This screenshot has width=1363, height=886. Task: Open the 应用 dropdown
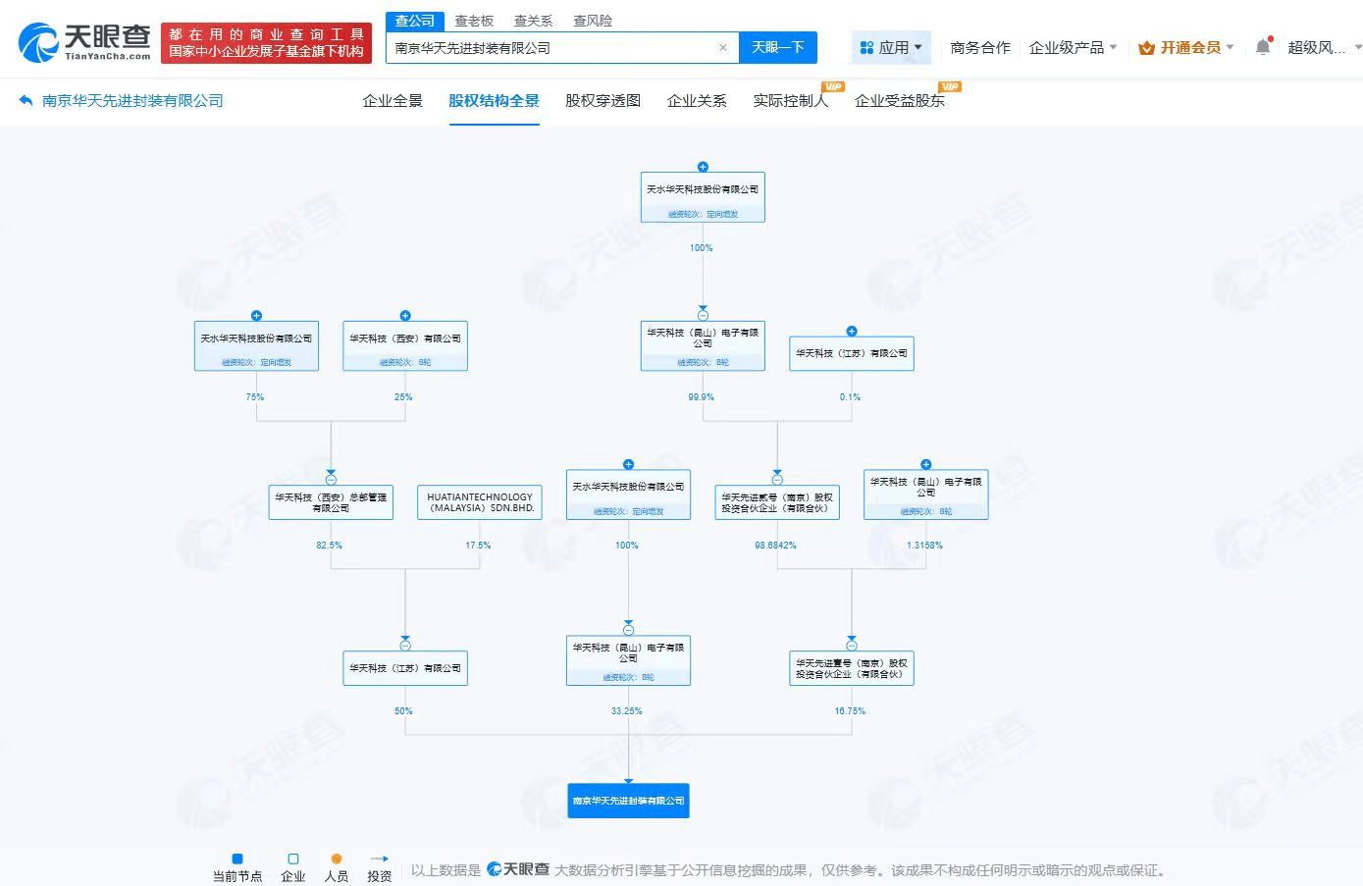click(890, 46)
